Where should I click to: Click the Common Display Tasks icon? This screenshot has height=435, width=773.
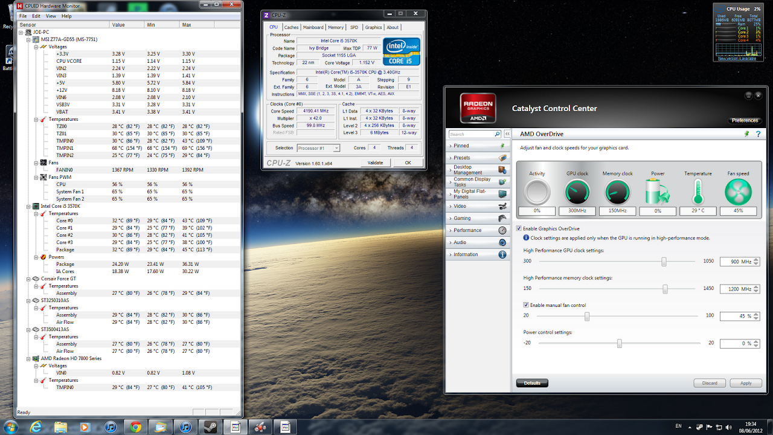[502, 182]
